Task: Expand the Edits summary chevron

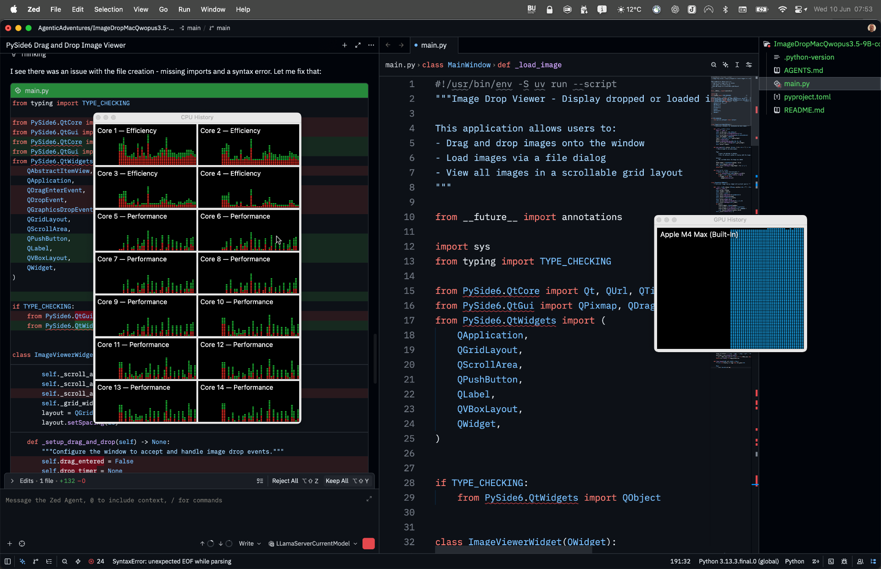Action: pyautogui.click(x=12, y=481)
